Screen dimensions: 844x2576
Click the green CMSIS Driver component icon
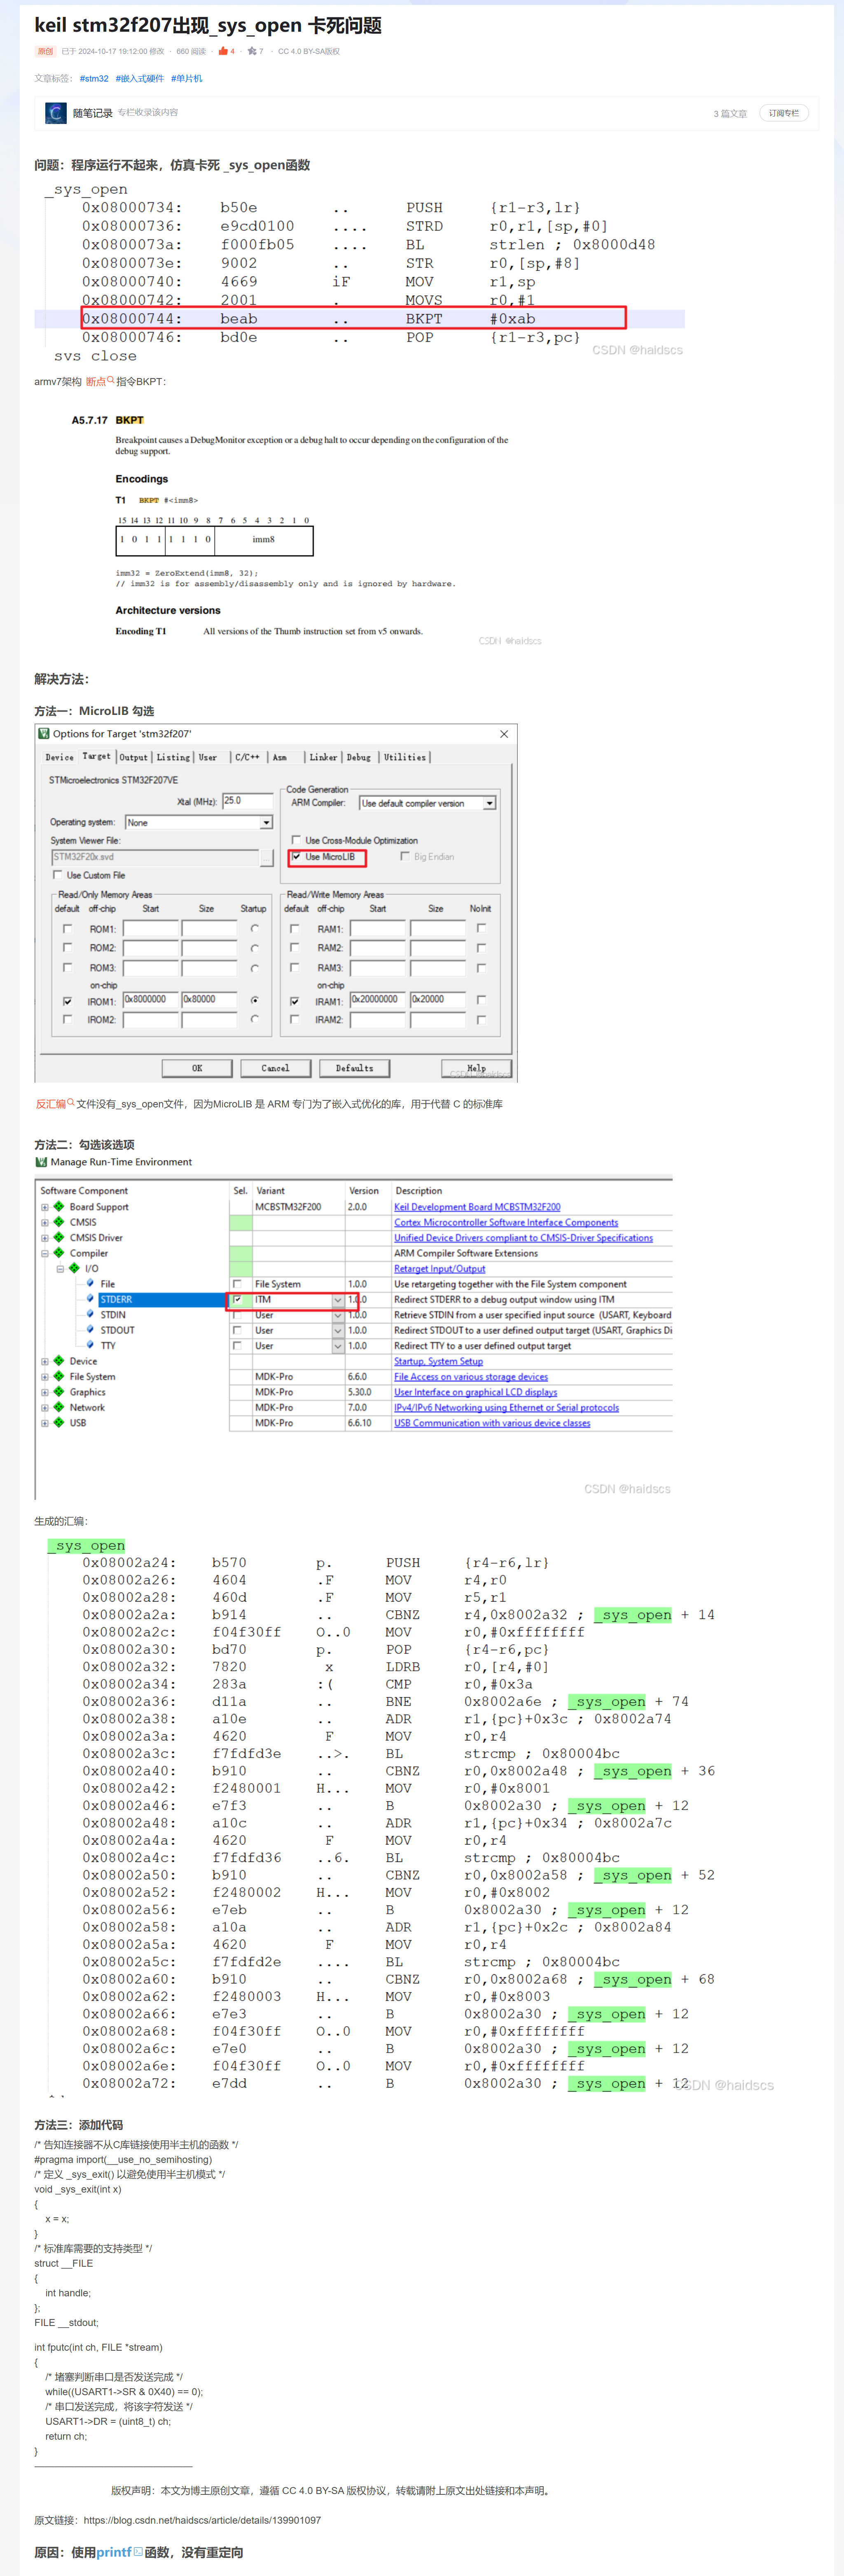(59, 1237)
